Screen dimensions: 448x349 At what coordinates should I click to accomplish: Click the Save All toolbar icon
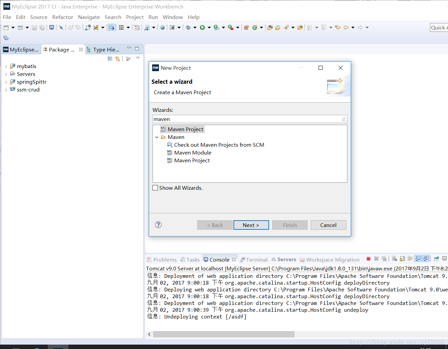click(42, 27)
